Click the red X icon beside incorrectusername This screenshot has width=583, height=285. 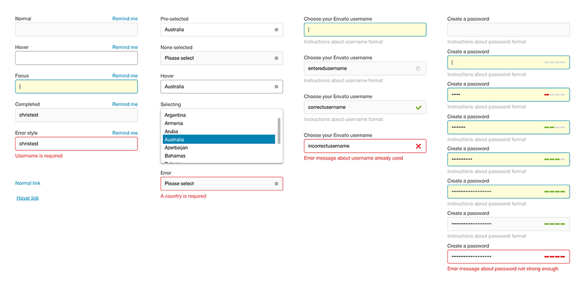(x=418, y=146)
